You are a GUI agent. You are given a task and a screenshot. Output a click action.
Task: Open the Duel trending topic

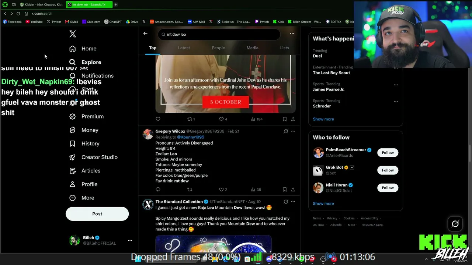[317, 56]
